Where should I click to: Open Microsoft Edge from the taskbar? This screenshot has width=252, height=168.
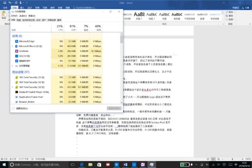[x=82, y=165]
